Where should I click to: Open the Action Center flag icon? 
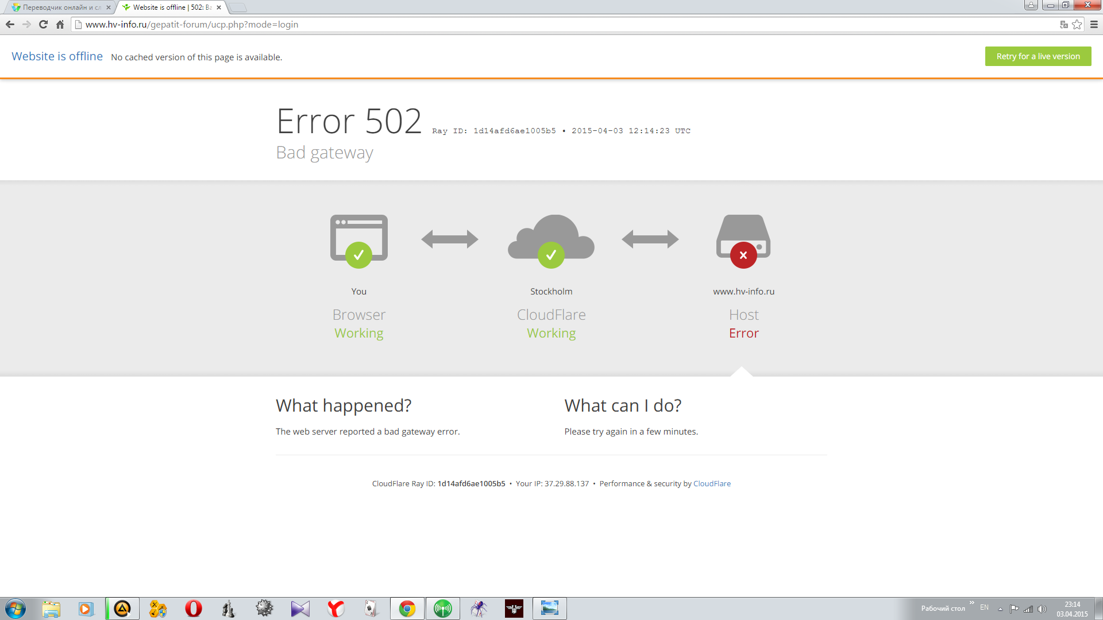pos(1014,609)
